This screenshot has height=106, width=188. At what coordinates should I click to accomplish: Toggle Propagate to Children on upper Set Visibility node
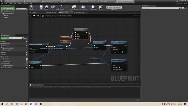[123, 52]
